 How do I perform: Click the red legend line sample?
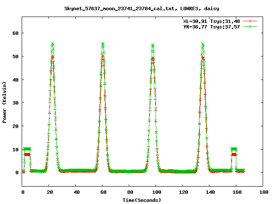pyautogui.click(x=250, y=21)
